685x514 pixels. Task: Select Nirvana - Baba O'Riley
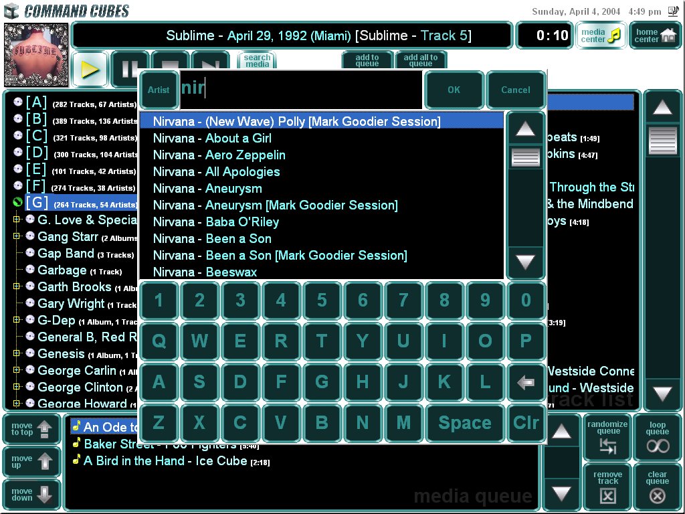click(x=322, y=222)
